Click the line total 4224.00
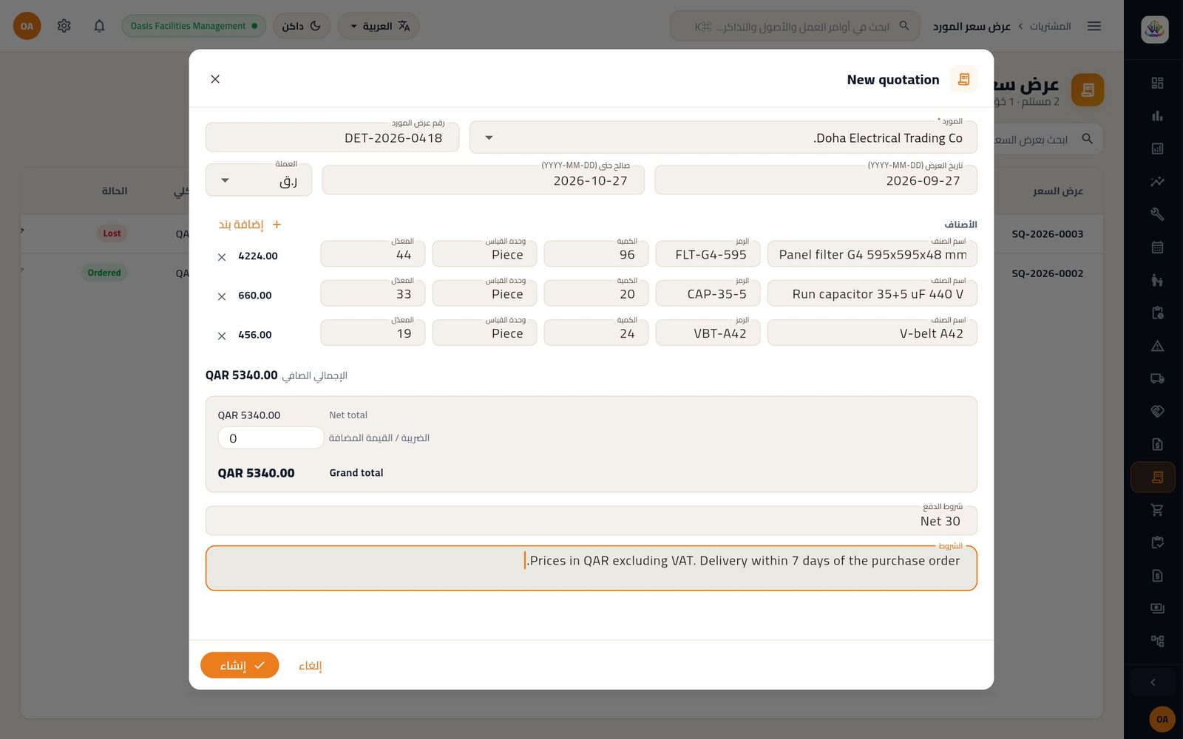This screenshot has width=1183, height=739. 258,256
